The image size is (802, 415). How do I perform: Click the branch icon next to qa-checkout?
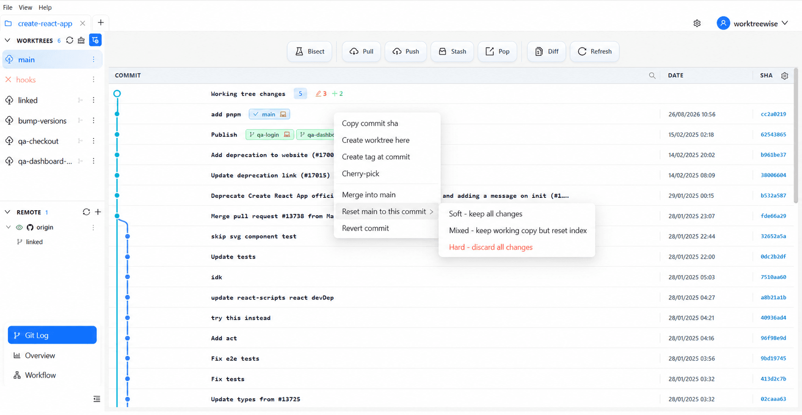click(80, 141)
